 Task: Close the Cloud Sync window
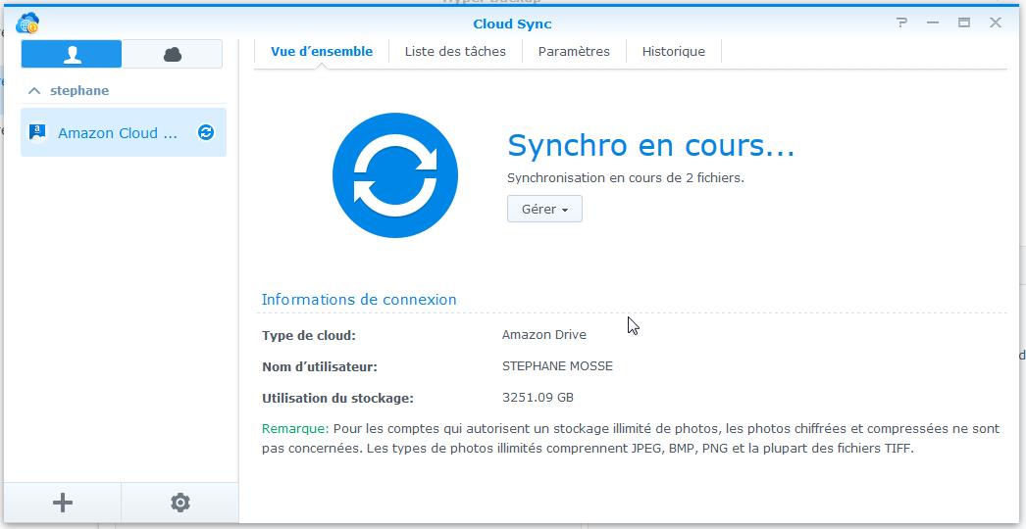point(996,23)
